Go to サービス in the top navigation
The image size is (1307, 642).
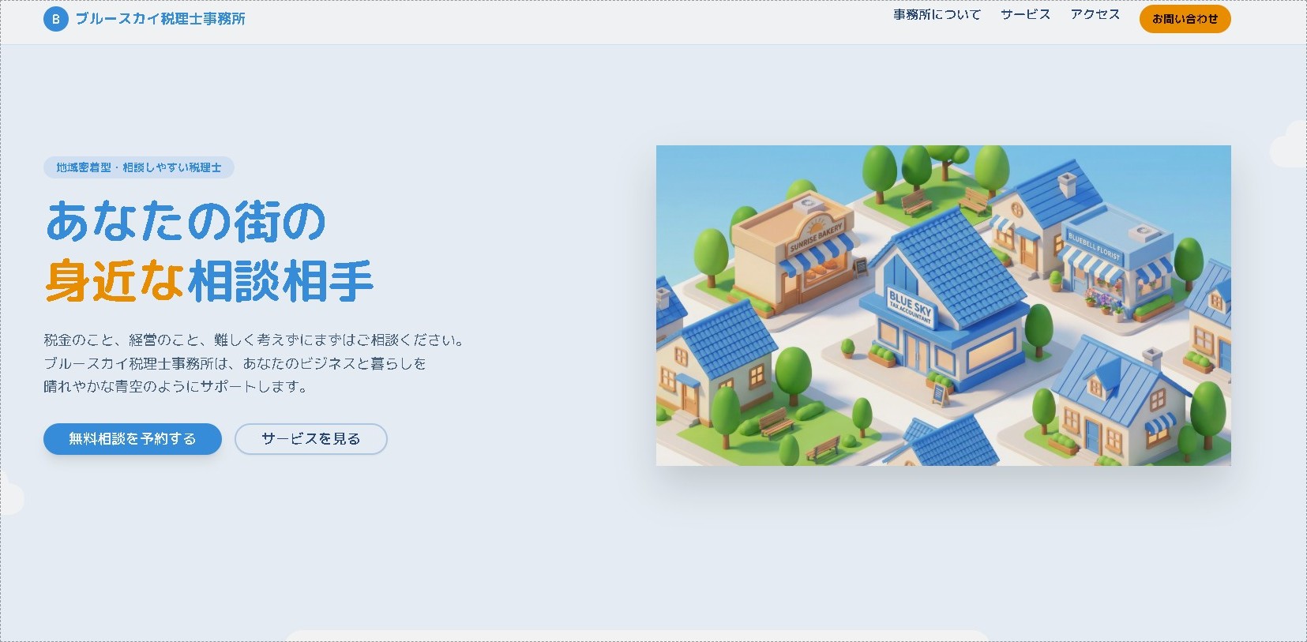click(1025, 15)
